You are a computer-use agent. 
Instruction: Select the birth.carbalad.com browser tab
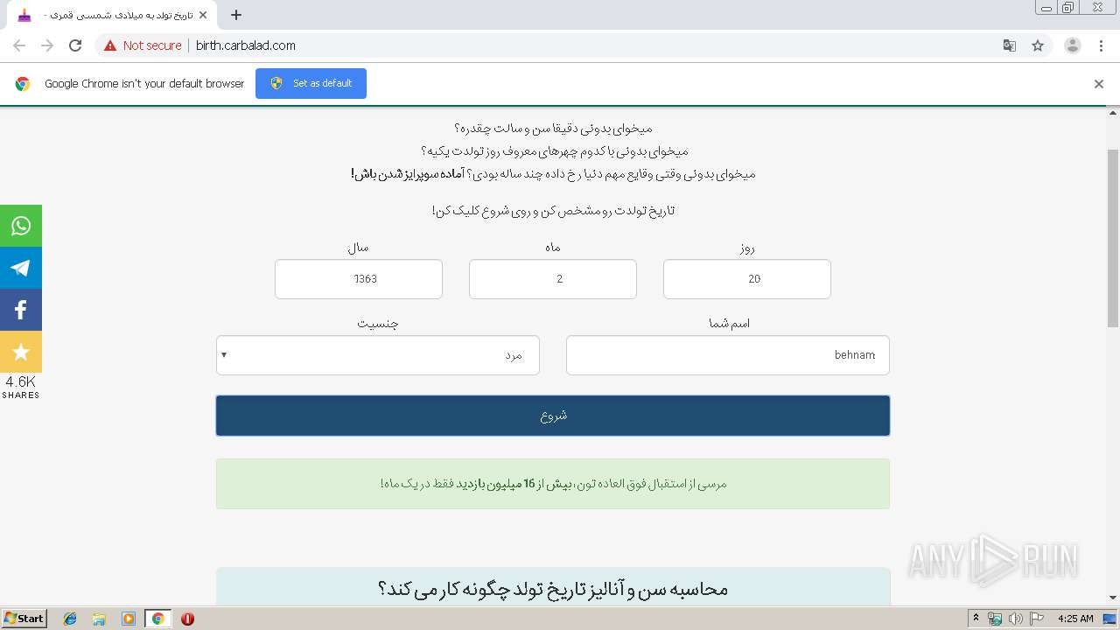(x=113, y=15)
